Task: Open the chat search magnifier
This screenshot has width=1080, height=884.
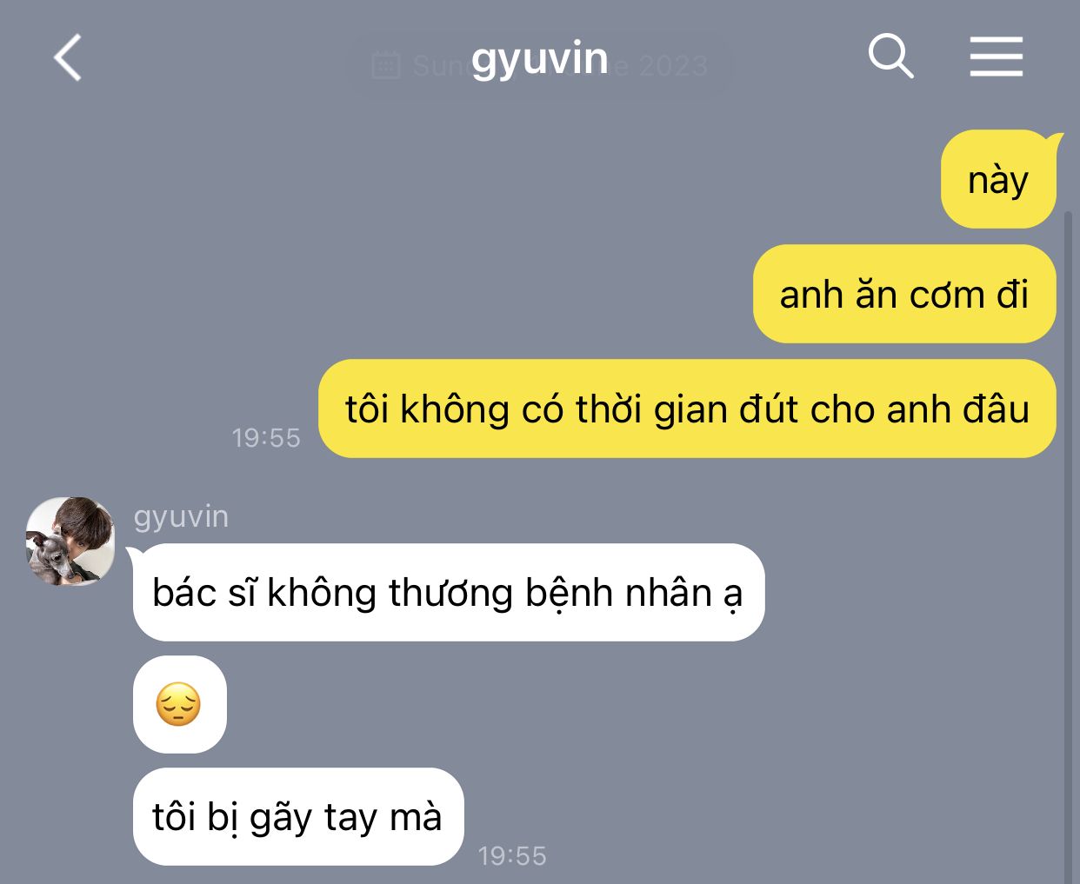Action: (891, 57)
